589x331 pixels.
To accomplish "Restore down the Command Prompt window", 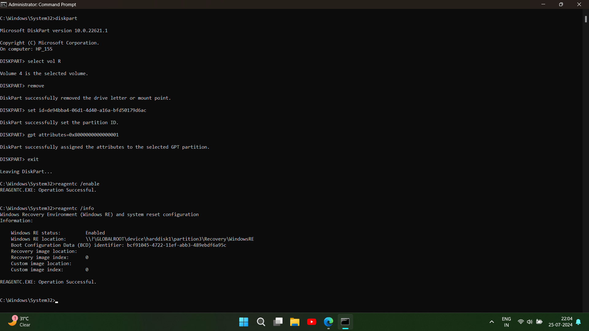I will click(x=561, y=5).
